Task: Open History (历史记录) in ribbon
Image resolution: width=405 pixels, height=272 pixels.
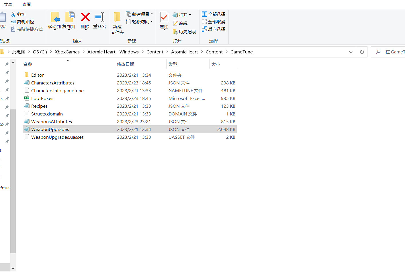Action: point(185,32)
